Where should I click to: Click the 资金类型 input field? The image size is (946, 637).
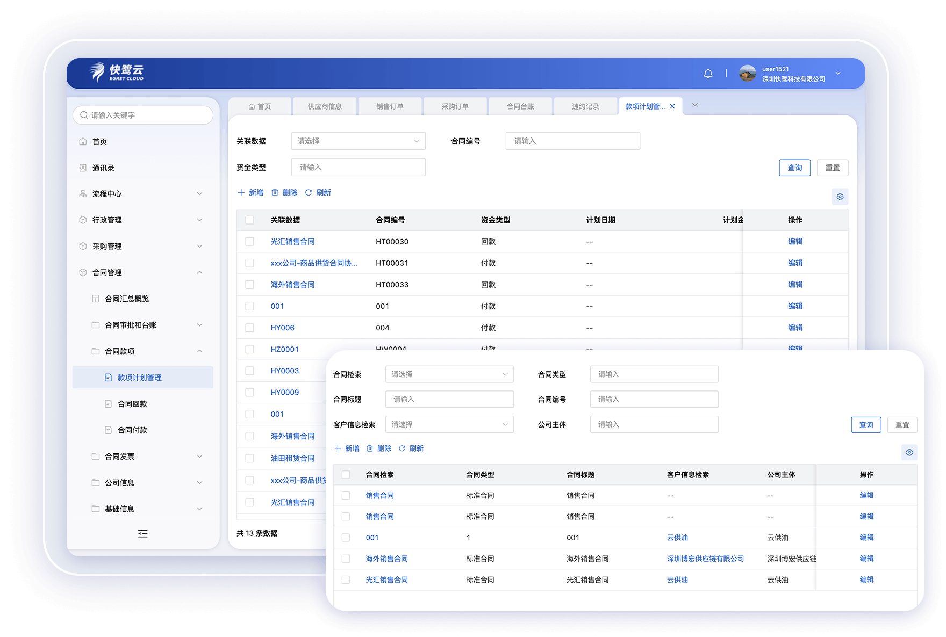pos(358,168)
